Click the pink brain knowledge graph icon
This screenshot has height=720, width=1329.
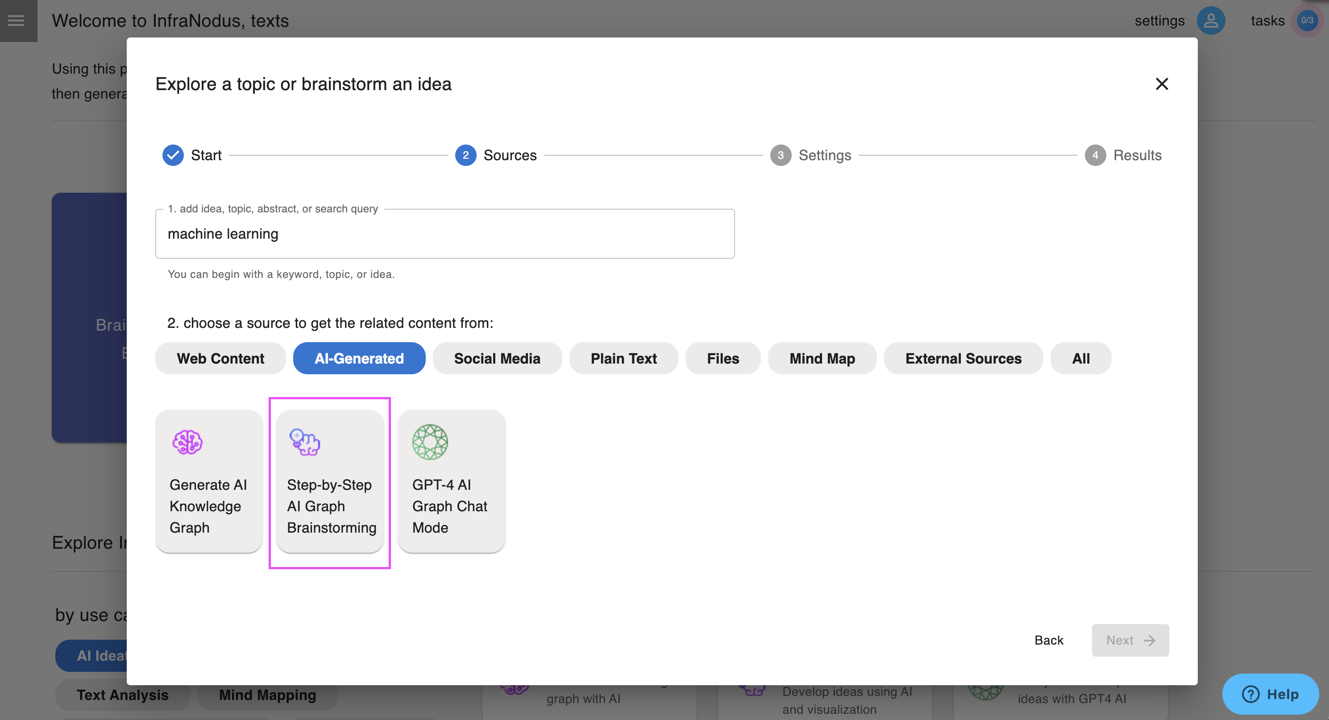pos(187,442)
